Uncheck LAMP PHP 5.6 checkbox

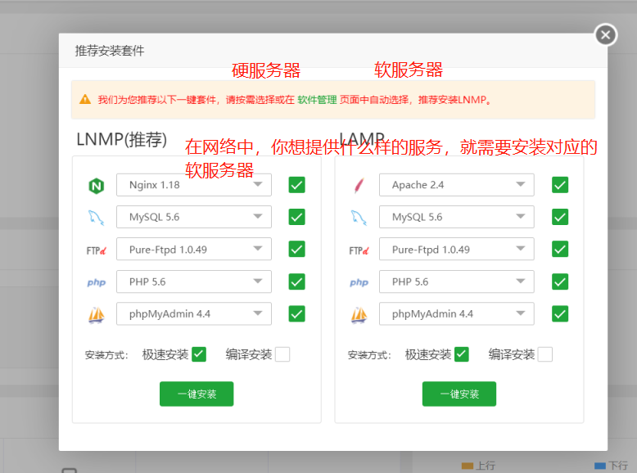coord(560,282)
